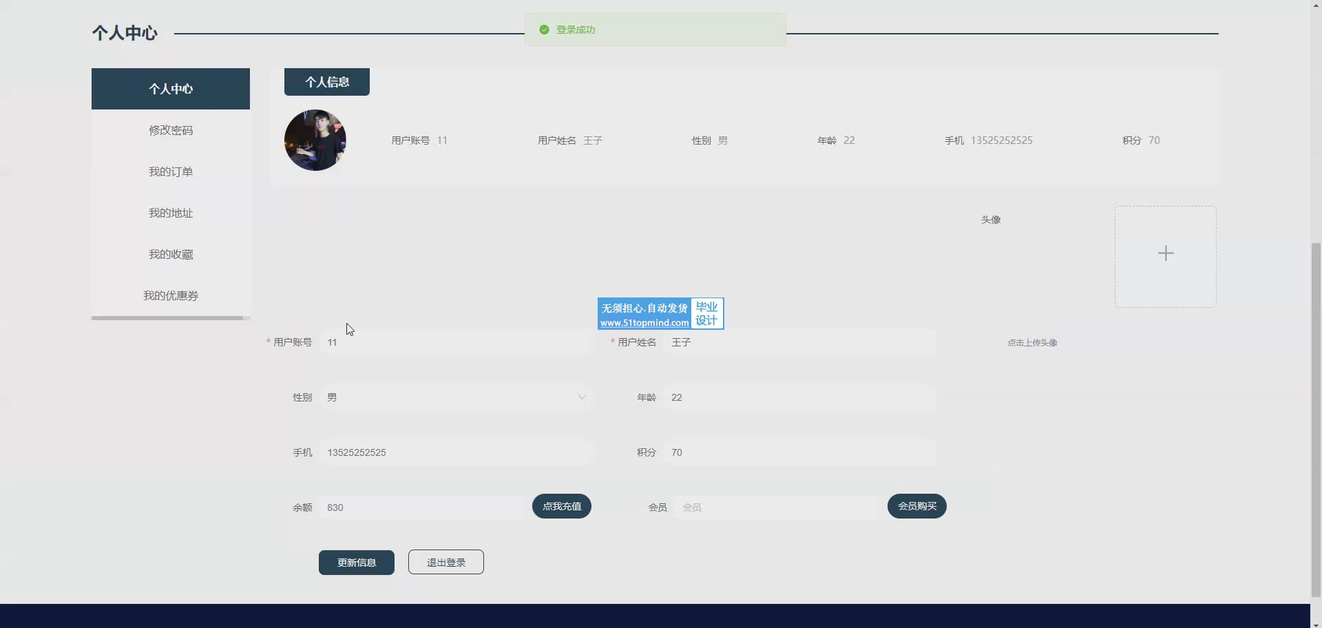Click the 登录成功 notification text
Screen dimensions: 1322x628
pos(576,30)
